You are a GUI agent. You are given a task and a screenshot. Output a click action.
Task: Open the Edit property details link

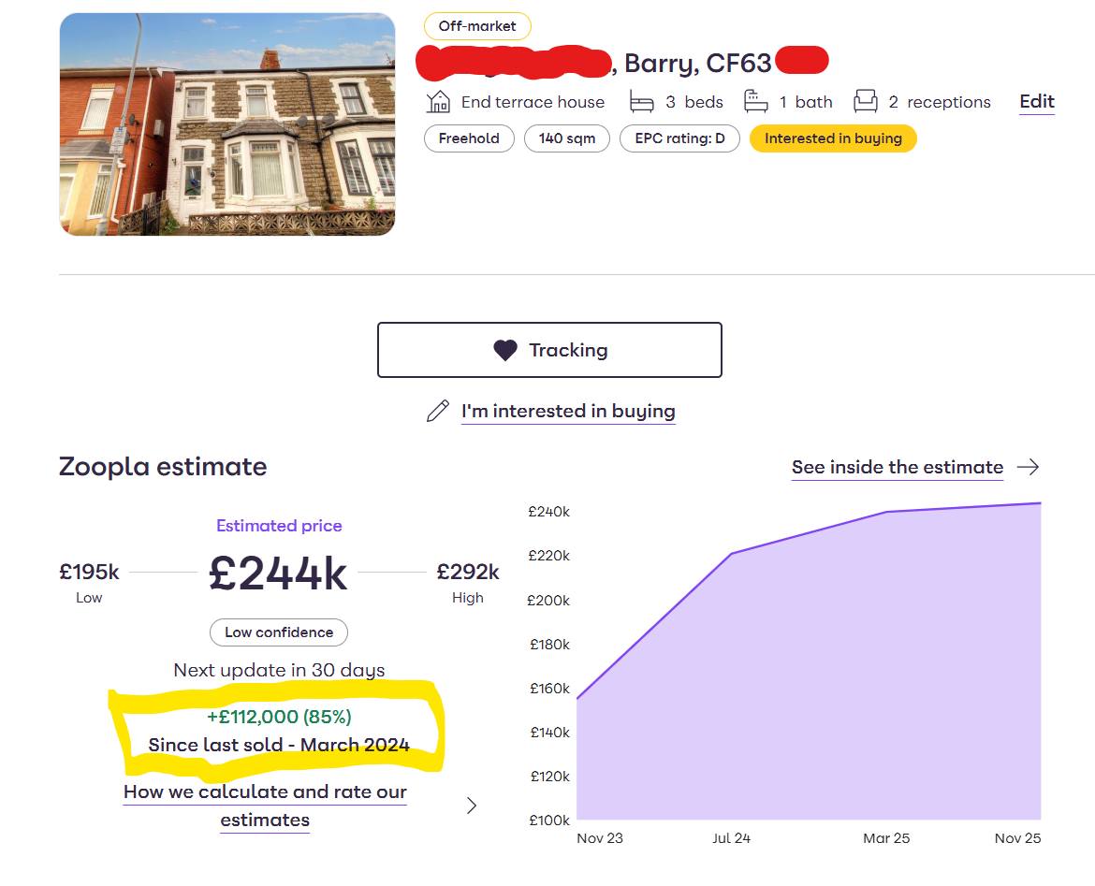click(x=1037, y=101)
